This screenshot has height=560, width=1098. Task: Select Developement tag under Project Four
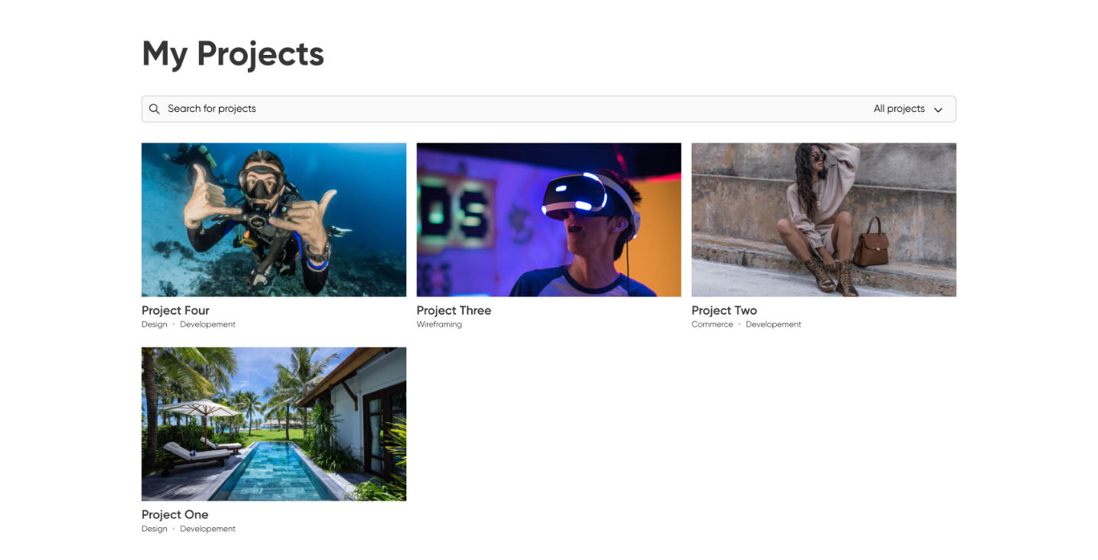click(207, 325)
